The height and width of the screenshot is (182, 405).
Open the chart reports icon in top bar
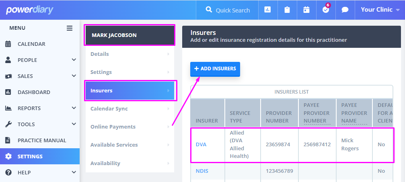coord(267,10)
